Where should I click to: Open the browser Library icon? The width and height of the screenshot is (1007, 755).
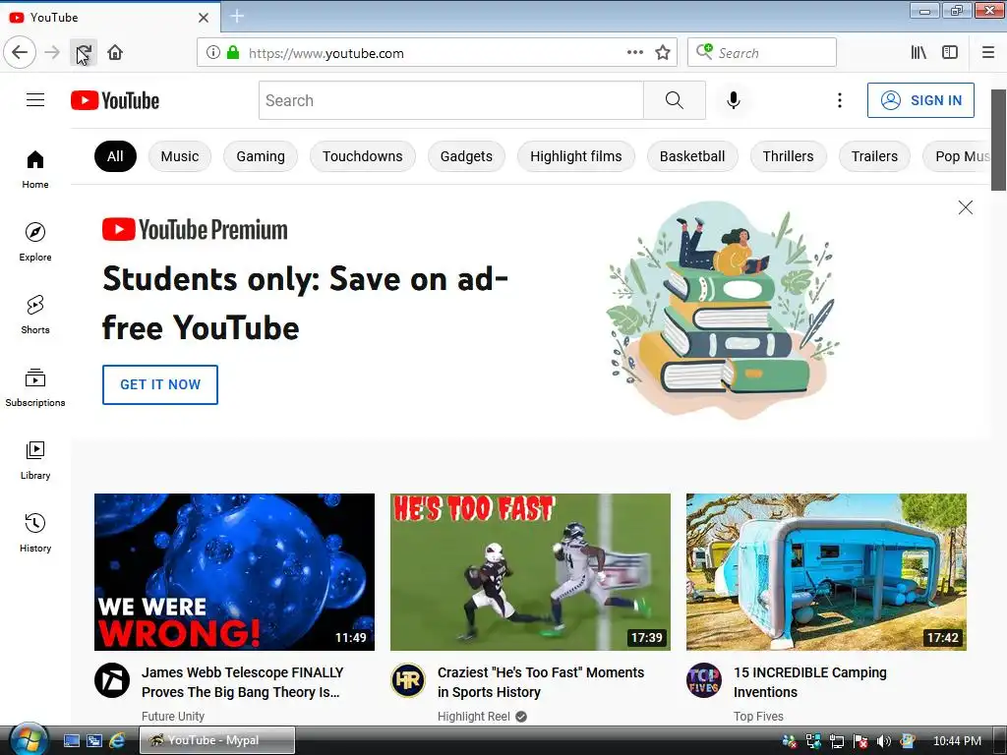pyautogui.click(x=918, y=53)
